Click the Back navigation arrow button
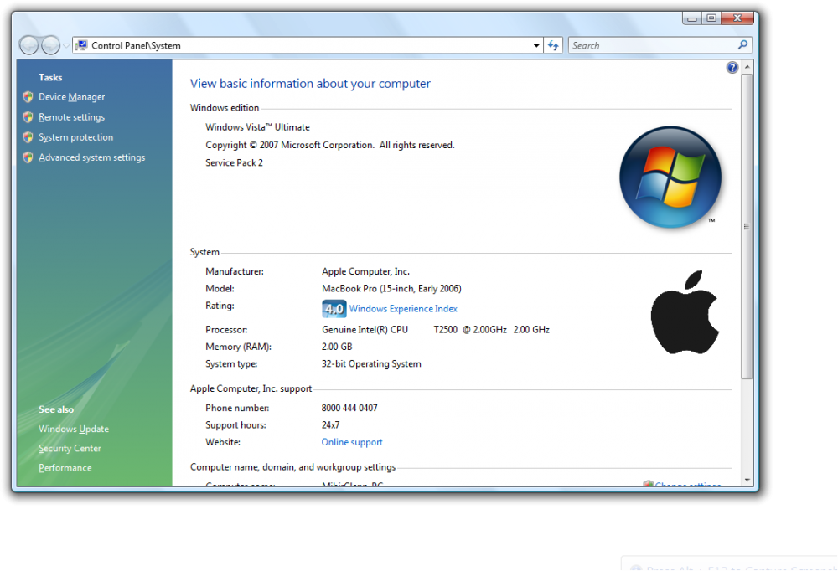The image size is (838, 571). (29, 45)
